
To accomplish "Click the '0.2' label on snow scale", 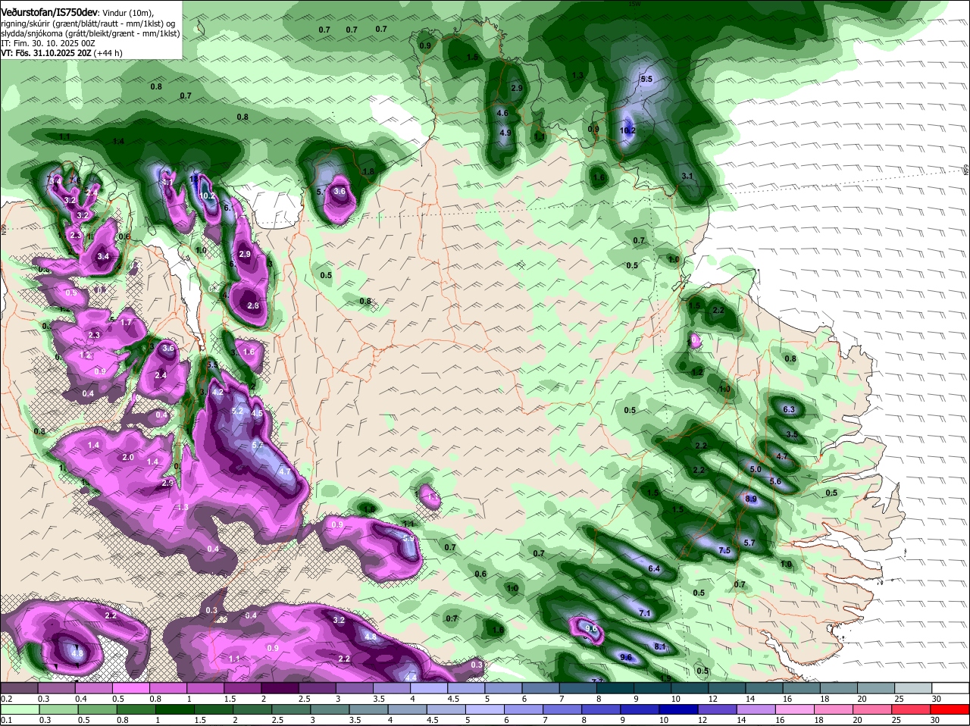I will 7,698.
